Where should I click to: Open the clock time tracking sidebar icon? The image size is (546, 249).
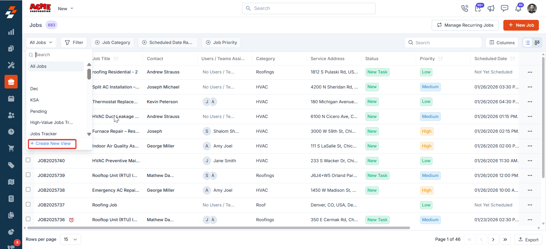pos(11,132)
